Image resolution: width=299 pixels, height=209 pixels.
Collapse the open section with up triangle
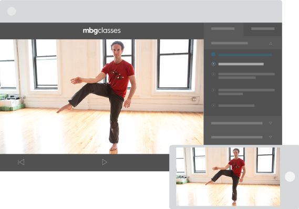271,44
